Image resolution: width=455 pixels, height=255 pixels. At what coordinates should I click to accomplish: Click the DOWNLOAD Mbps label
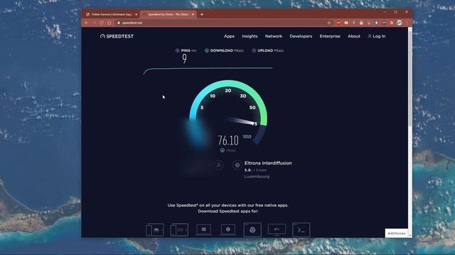[x=227, y=50]
